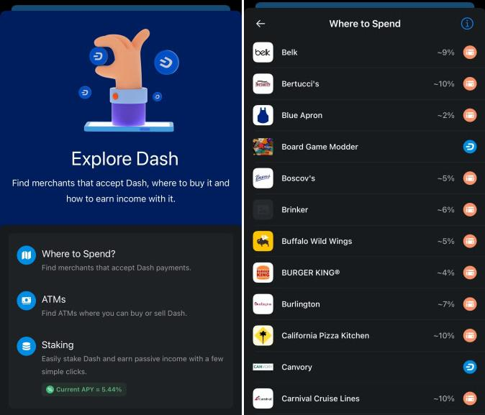485x415 pixels.
Task: Click gift card icon for California Pizza Kitchen
Action: pyautogui.click(x=470, y=336)
